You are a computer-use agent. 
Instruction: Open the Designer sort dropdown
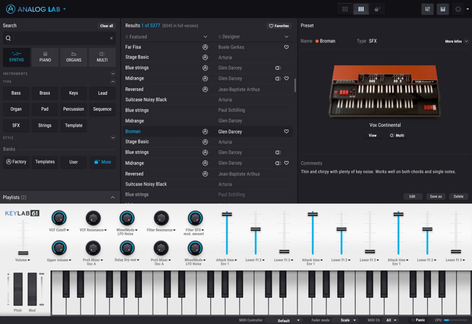[x=286, y=37]
